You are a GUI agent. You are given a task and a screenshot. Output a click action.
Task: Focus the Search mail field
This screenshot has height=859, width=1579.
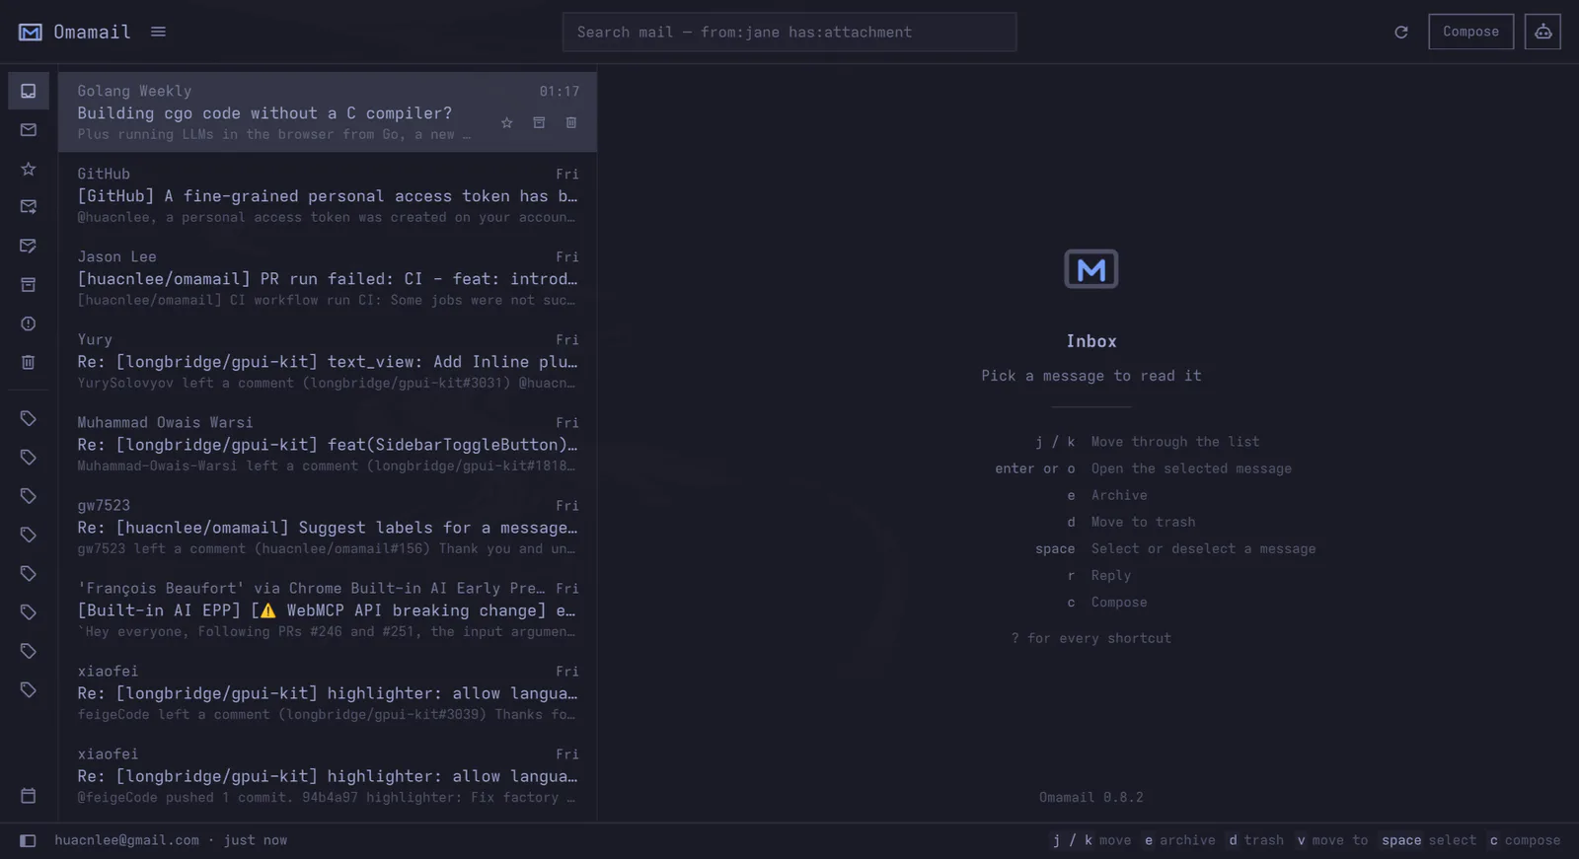tap(789, 32)
